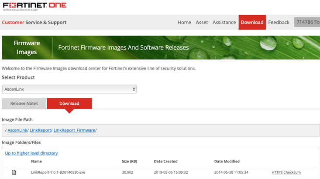320x179 pixels.
Task: Select Assistance in the top navigation
Action: 224,23
